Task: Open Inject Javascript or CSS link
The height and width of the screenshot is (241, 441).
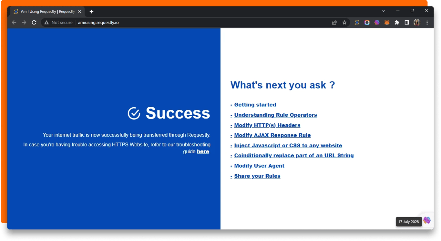Action: [288, 146]
